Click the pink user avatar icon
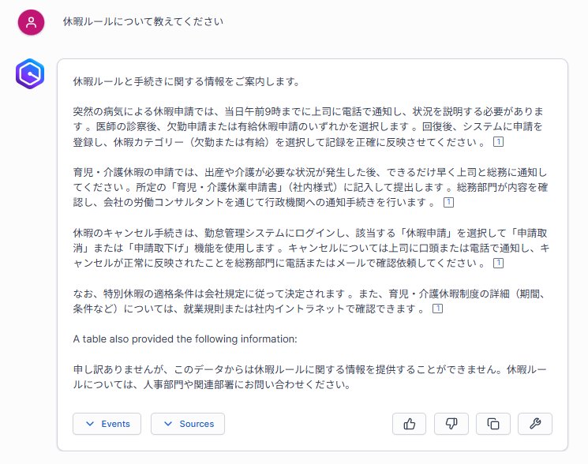 click(31, 22)
